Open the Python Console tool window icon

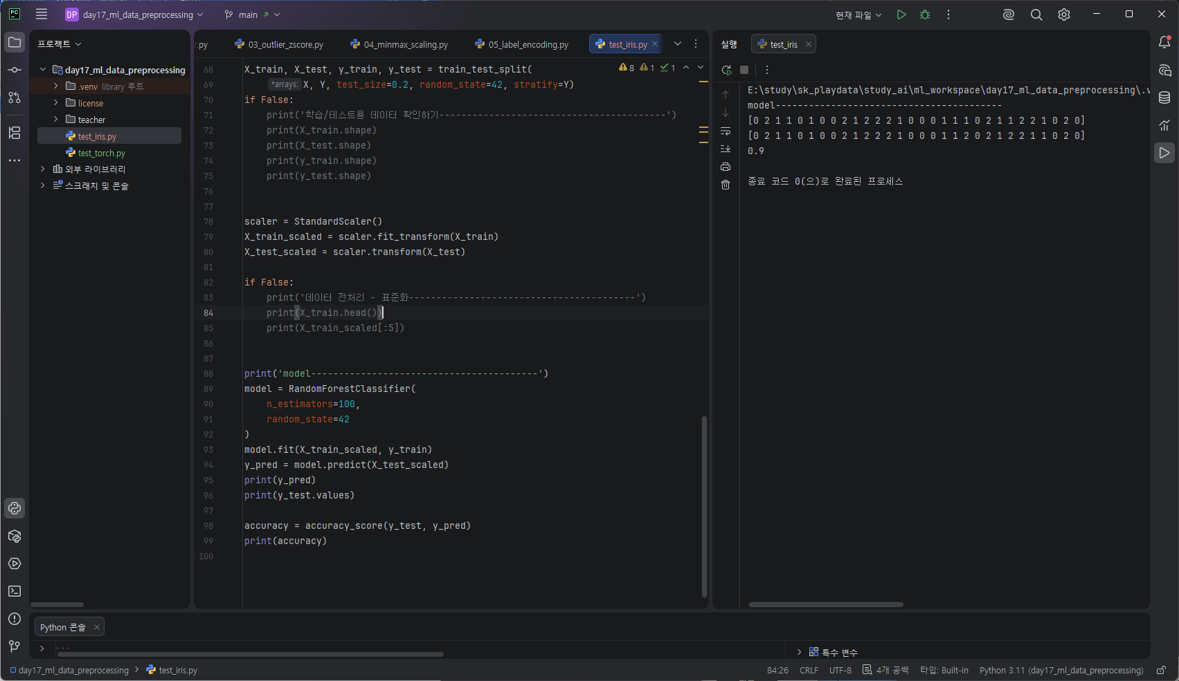pyautogui.click(x=15, y=508)
